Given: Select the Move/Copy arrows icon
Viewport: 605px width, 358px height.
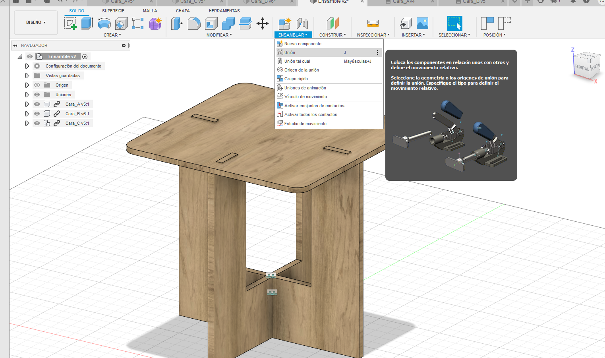Looking at the screenshot, I should [x=263, y=24].
